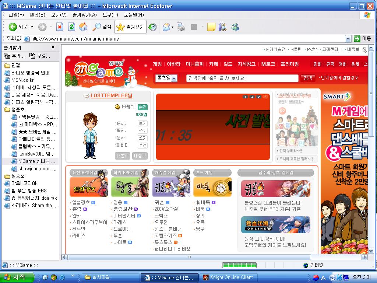Open the 아바타 navigation tab

[x=174, y=64]
